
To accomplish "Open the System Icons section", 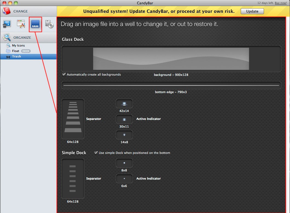I will pyautogui.click(x=7, y=24).
